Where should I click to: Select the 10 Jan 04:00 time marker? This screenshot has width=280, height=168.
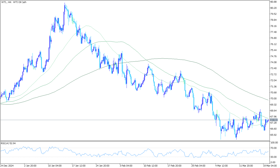coord(55,165)
